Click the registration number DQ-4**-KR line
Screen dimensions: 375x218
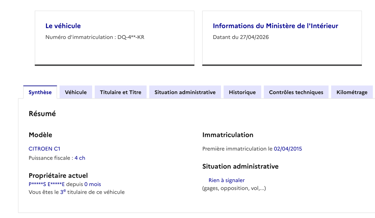95,37
